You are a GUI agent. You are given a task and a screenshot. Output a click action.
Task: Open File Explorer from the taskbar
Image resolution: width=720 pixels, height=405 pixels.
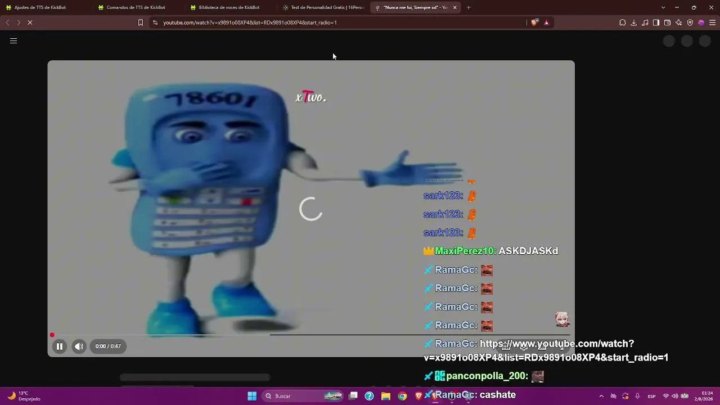(x=386, y=396)
